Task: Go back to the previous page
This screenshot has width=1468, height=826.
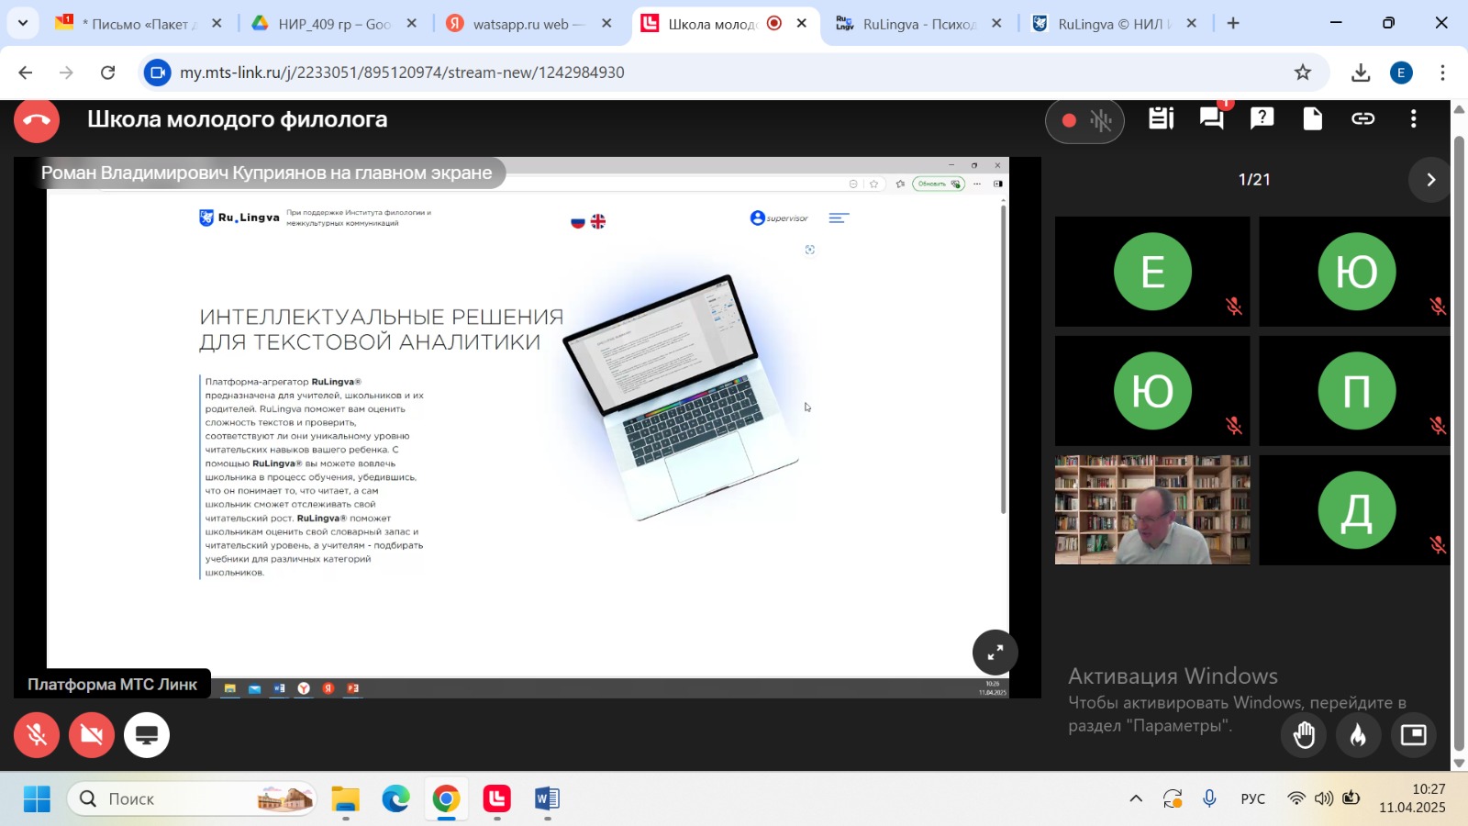Action: click(26, 73)
